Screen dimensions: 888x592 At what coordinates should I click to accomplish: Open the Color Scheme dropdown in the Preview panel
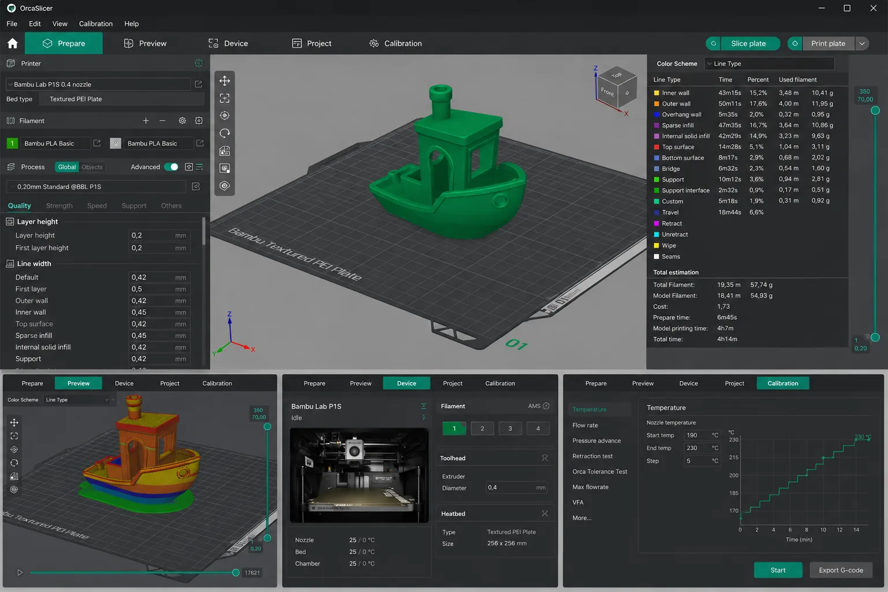[x=77, y=400]
